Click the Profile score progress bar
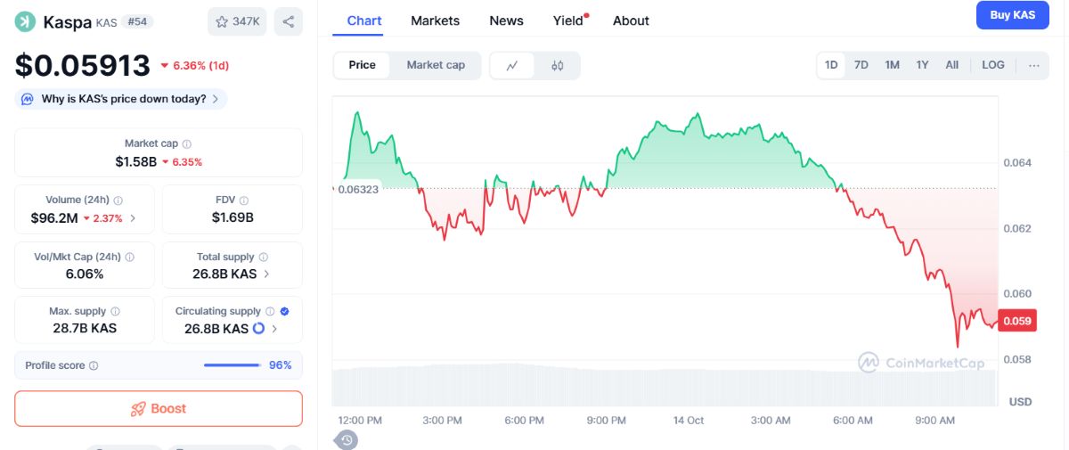 tap(233, 365)
